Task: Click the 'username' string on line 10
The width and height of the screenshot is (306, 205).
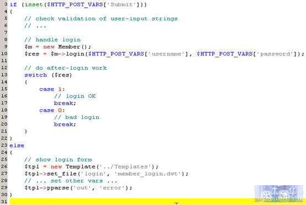Action: (166, 54)
